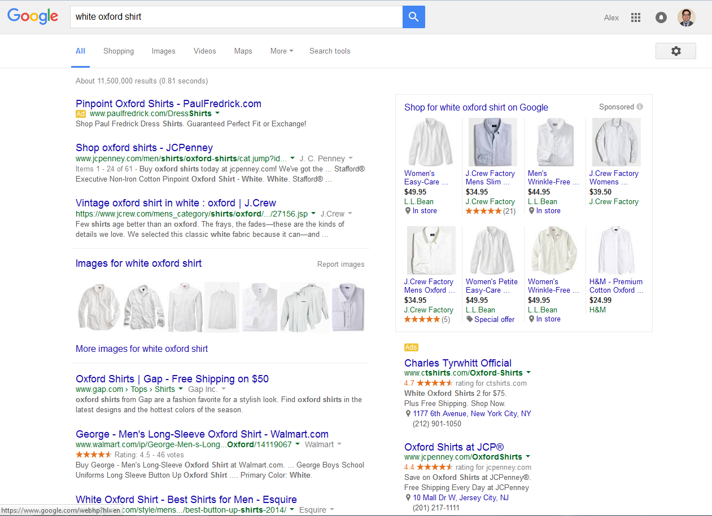
Task: Click the search input field
Action: (237, 17)
